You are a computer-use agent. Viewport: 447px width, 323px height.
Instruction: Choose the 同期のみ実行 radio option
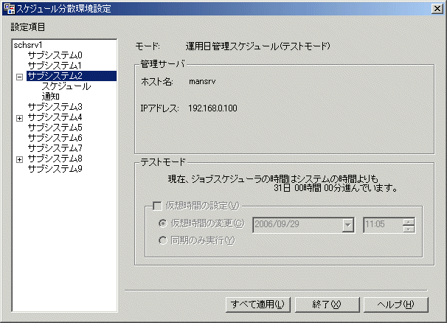(x=162, y=240)
